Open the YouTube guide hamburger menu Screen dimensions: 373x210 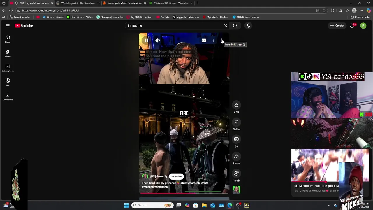coord(8,26)
